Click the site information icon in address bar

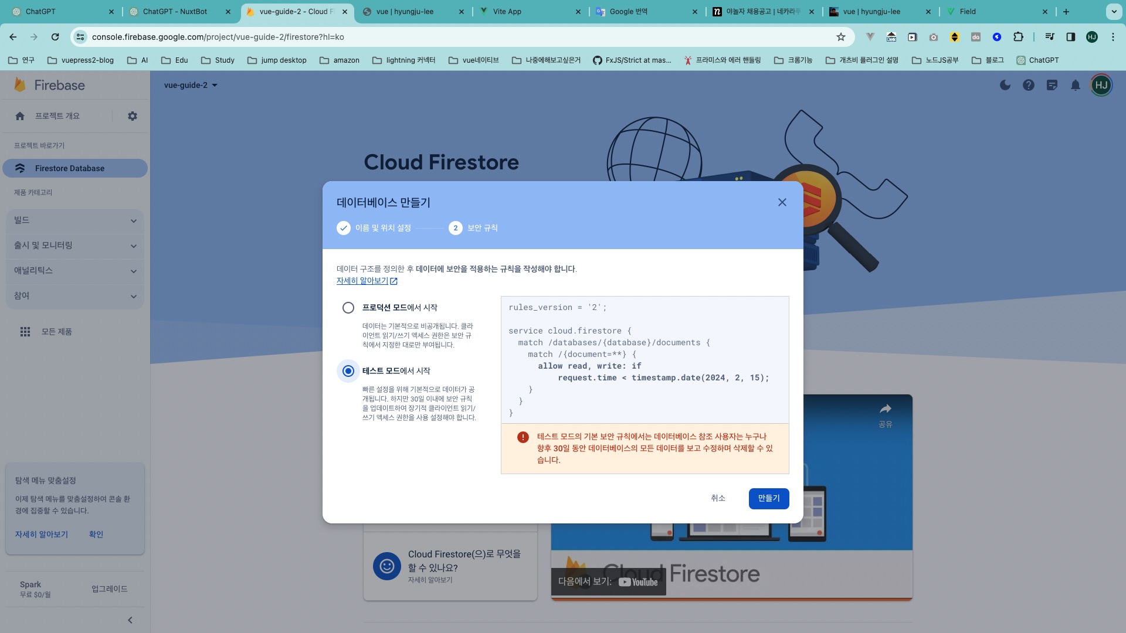[80, 37]
